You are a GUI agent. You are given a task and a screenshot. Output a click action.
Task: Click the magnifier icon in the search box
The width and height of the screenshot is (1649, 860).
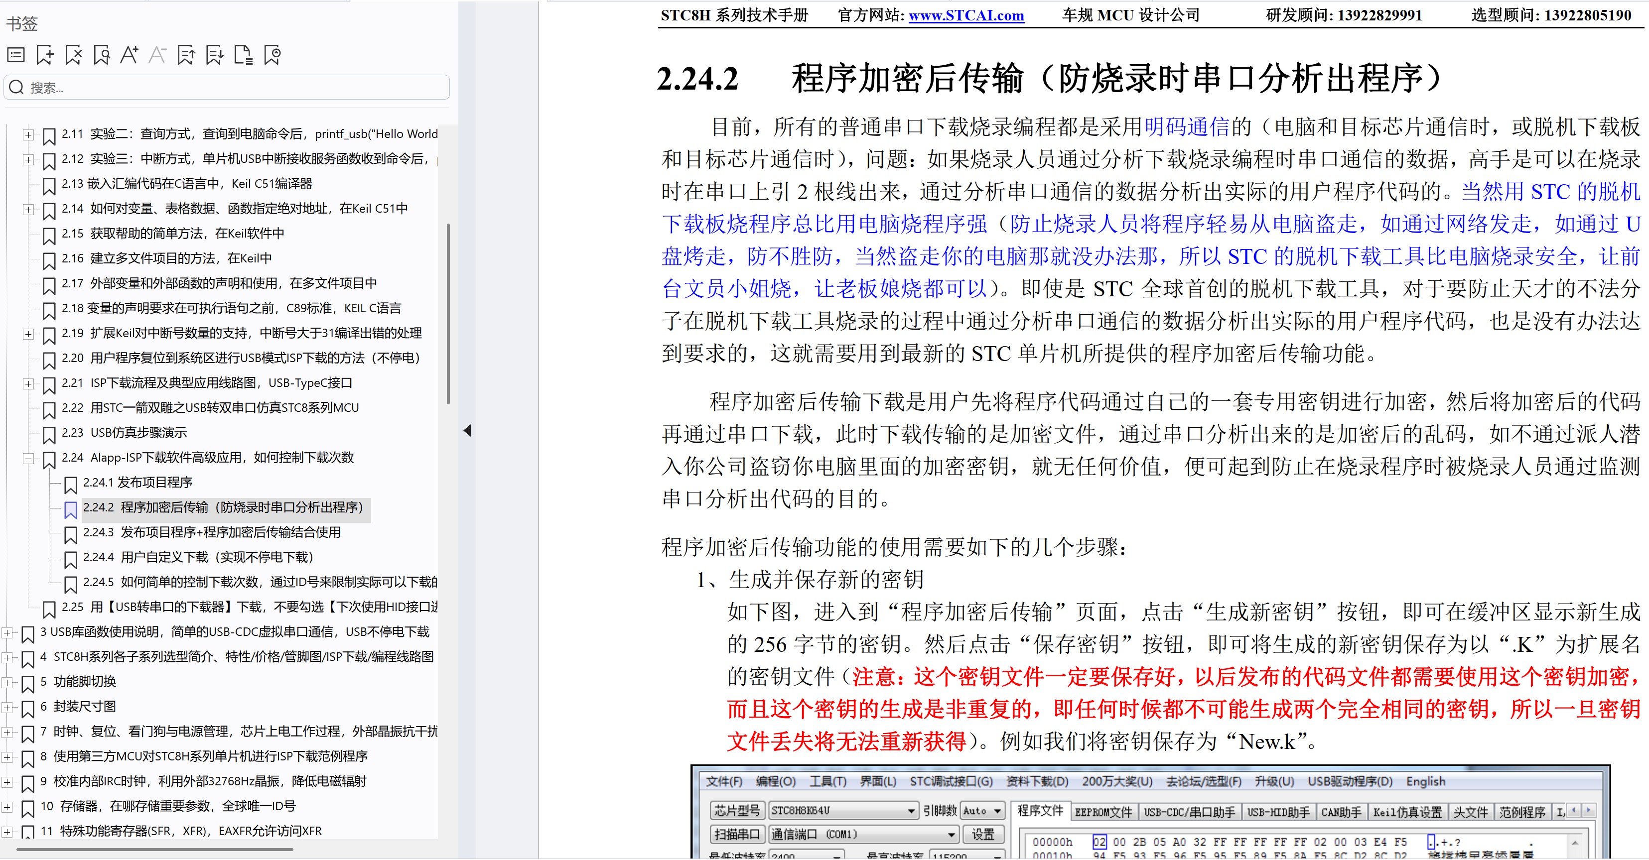[16, 87]
